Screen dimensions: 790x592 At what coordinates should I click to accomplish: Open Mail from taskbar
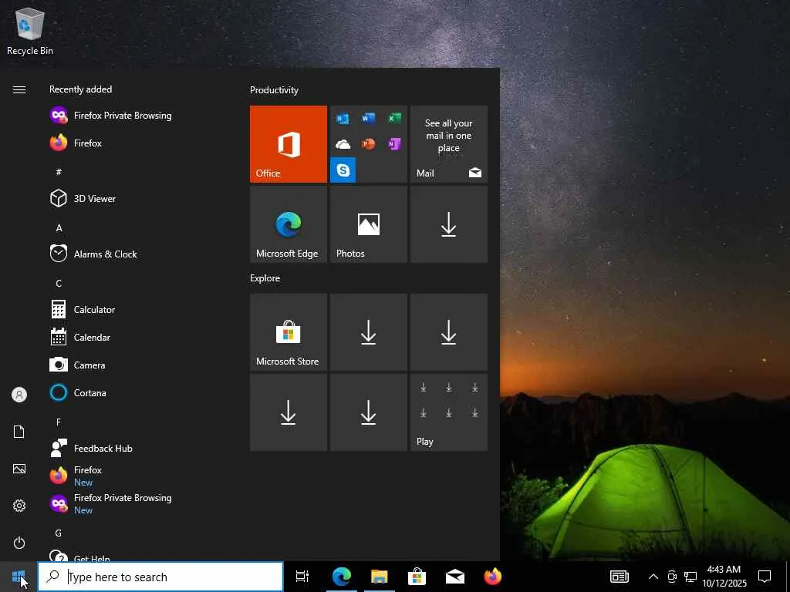pyautogui.click(x=454, y=577)
